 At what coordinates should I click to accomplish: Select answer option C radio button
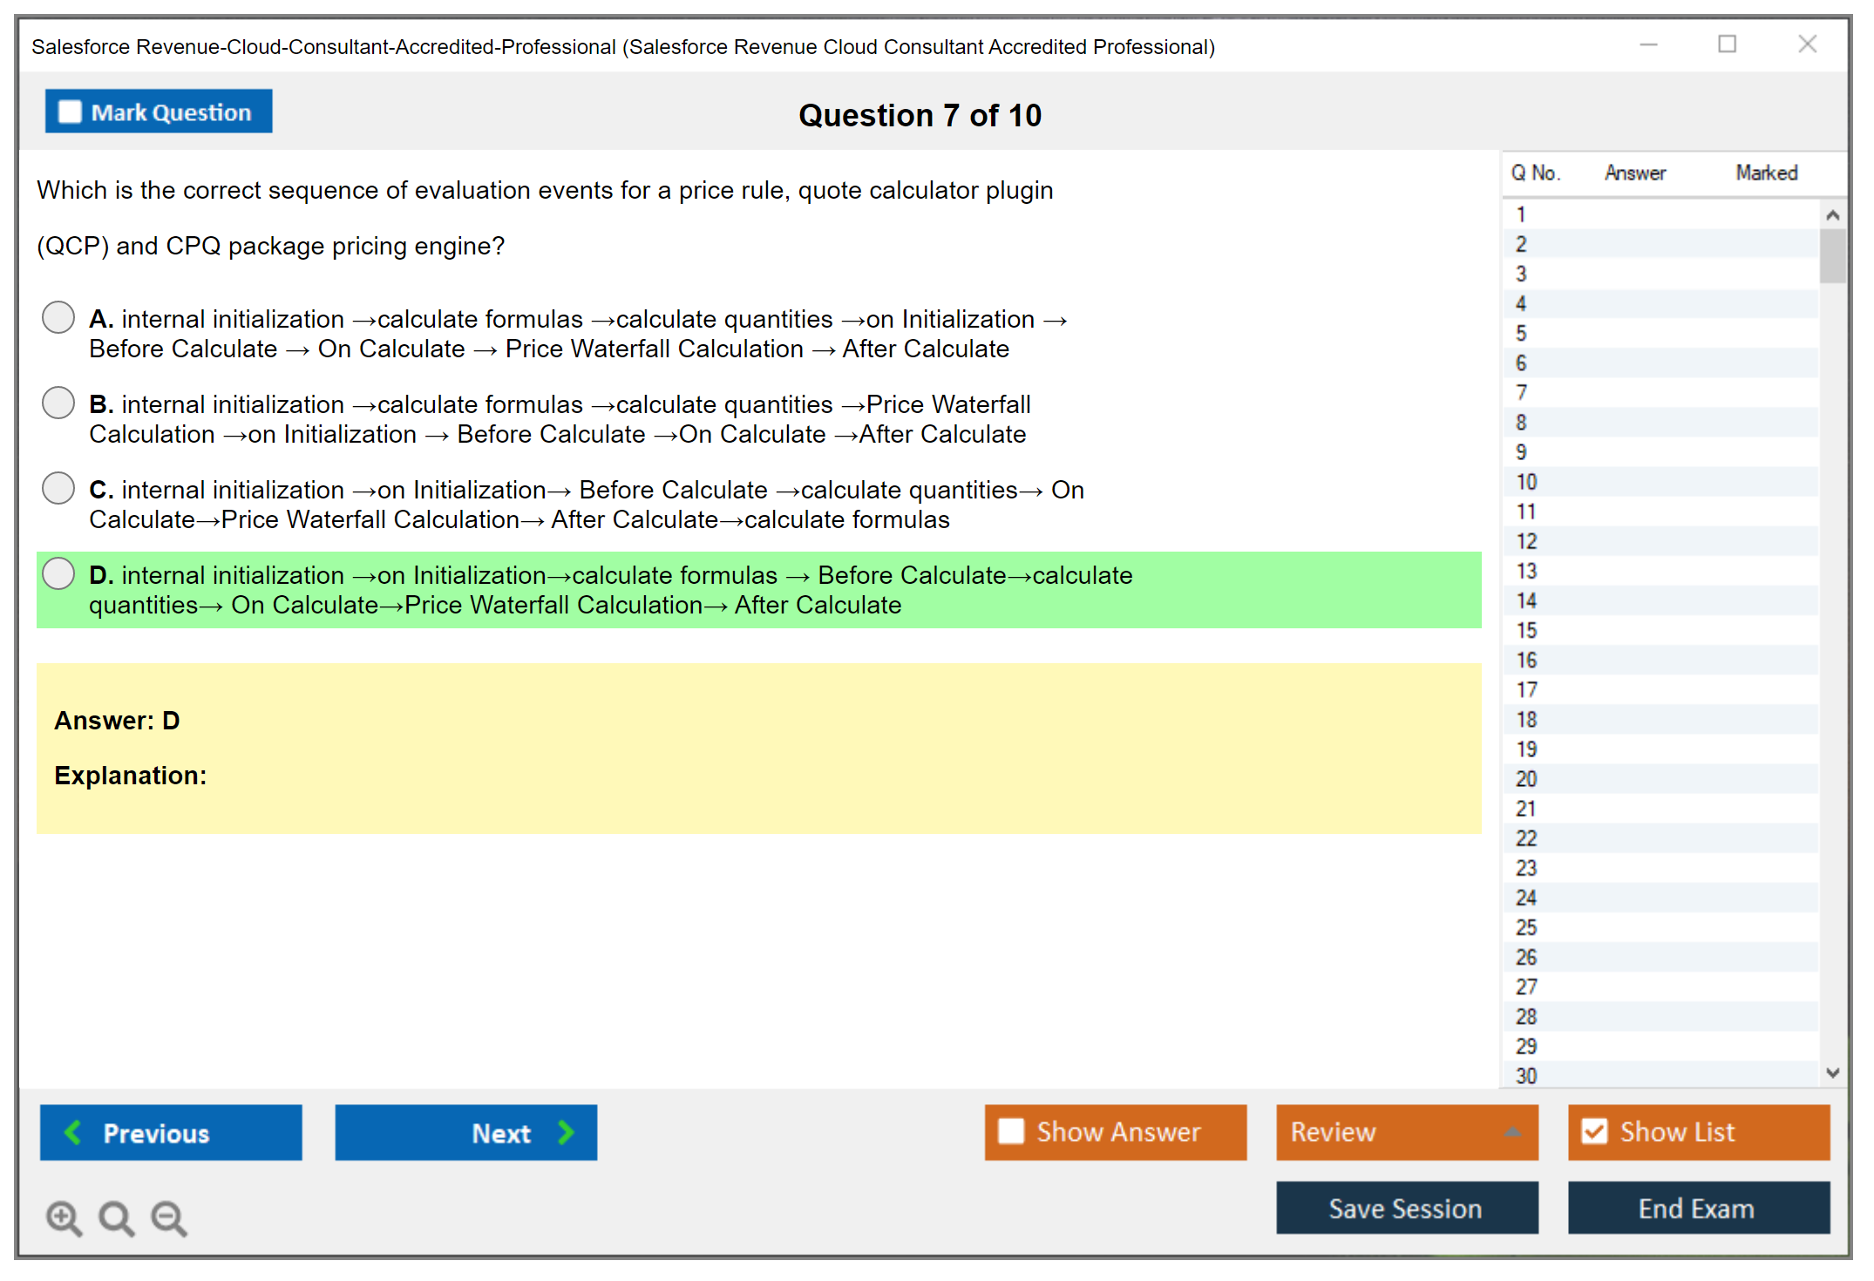tap(58, 488)
